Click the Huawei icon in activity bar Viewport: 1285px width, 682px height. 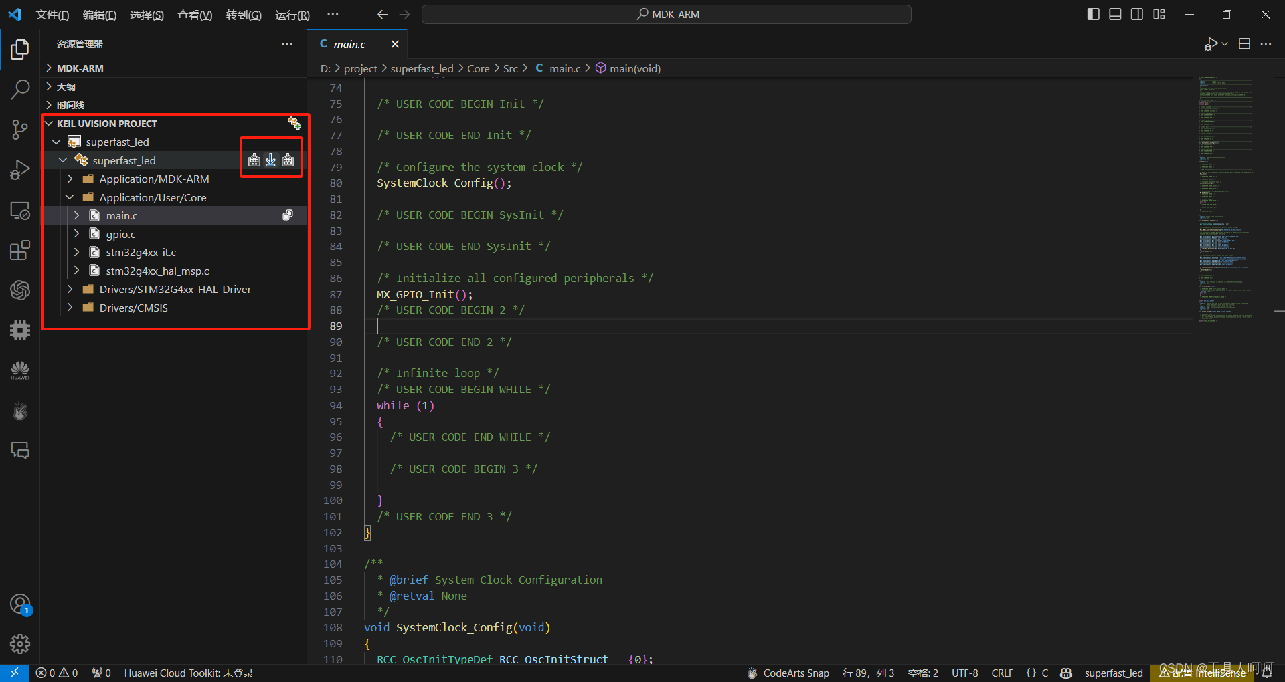coord(20,370)
